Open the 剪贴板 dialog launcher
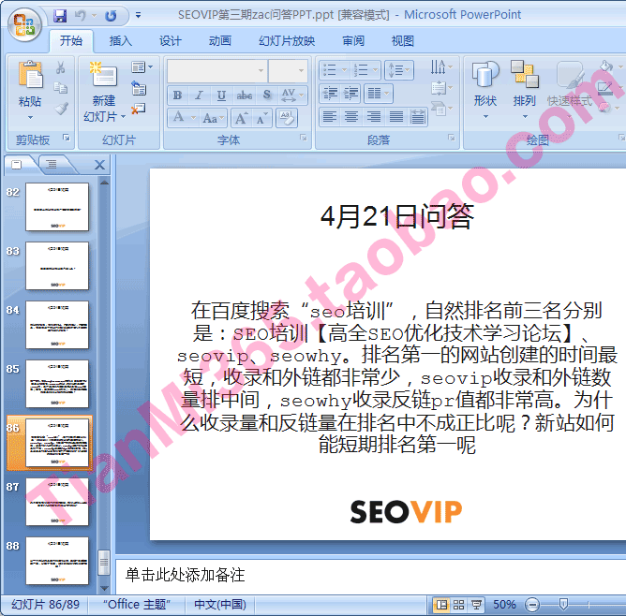The image size is (626, 616). point(67,138)
